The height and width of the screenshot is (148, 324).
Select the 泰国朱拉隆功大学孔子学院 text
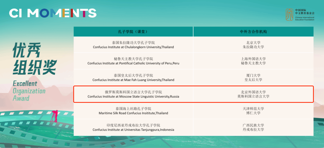133,43
